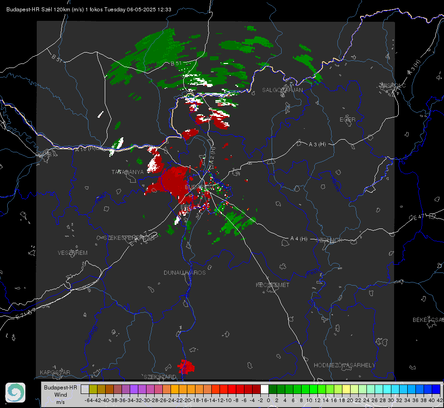
Task: Click the blue Somogy county label
Action: click(91, 335)
